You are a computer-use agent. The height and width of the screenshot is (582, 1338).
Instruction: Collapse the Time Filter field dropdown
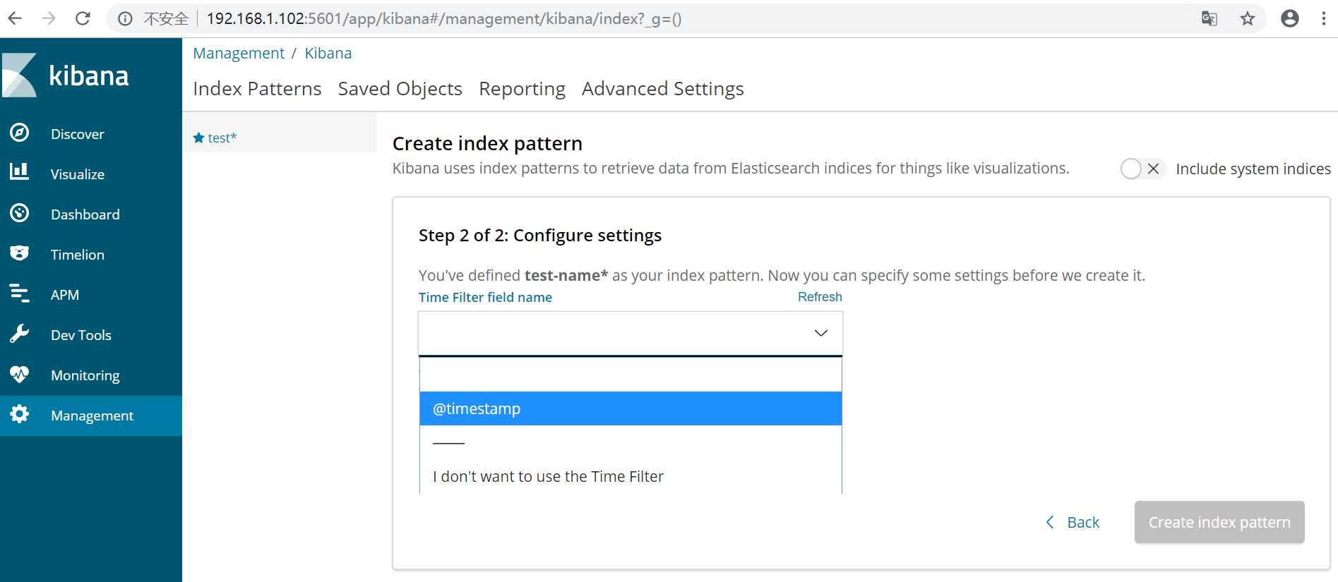click(820, 333)
